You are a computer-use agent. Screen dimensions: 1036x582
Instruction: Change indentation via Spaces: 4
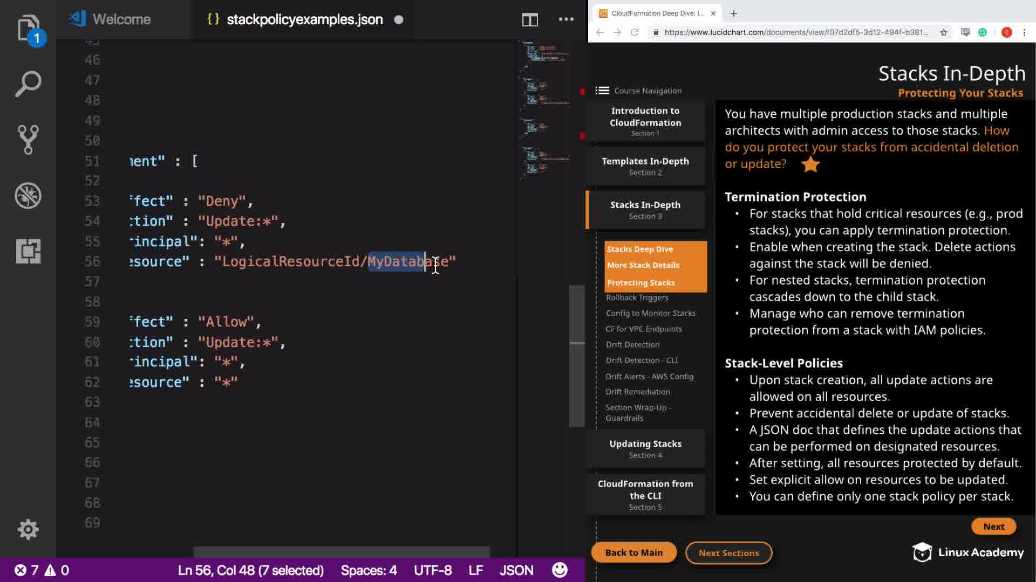tap(369, 570)
